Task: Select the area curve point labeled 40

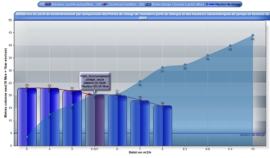Action: [230, 46]
